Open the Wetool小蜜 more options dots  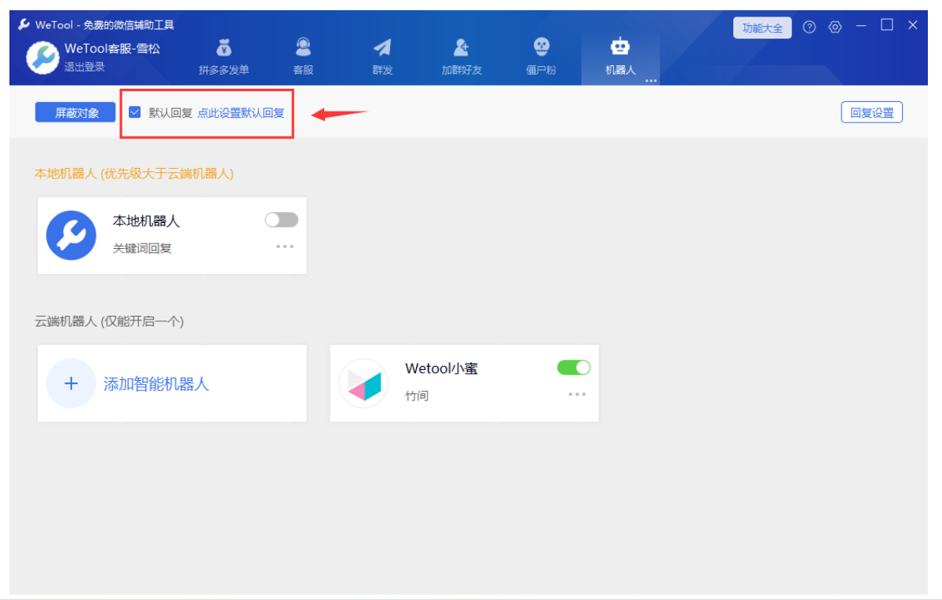[577, 393]
